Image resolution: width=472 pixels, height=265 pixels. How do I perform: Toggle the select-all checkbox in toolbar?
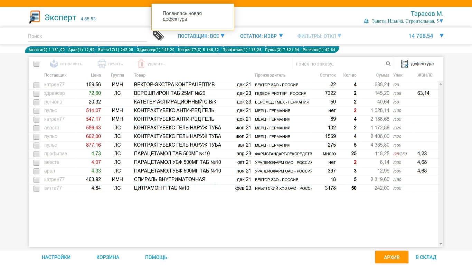tap(37, 64)
